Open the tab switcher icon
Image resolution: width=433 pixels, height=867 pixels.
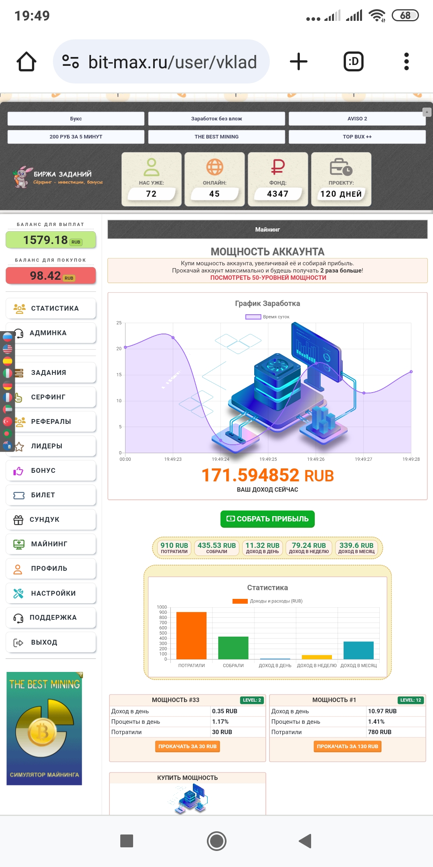point(353,62)
